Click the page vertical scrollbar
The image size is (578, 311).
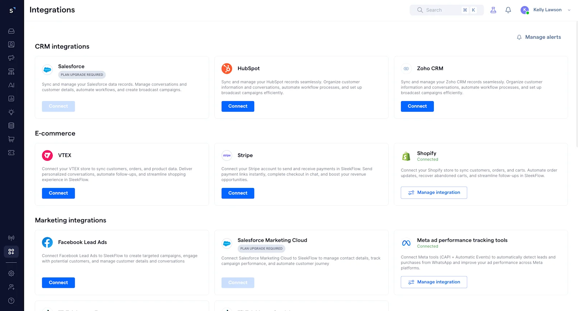[576, 85]
